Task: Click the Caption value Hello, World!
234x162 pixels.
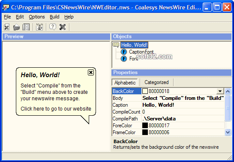Action: 158,105
